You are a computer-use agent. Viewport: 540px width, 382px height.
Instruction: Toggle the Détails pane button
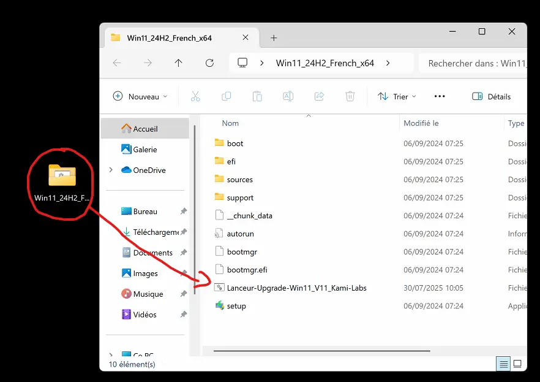coord(492,96)
